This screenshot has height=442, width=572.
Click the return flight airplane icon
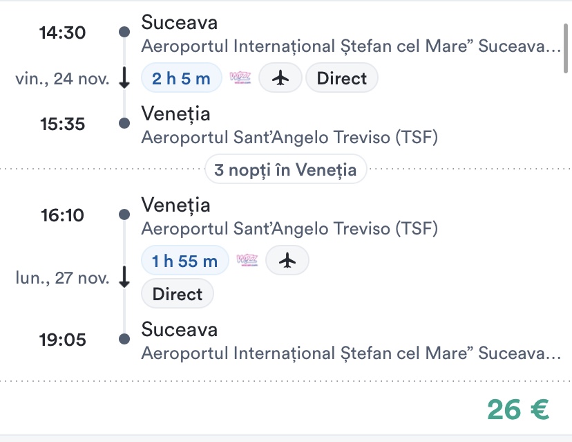pos(287,260)
